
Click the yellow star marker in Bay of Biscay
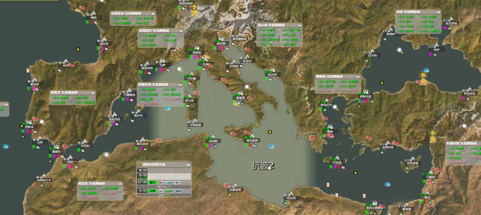click(78, 49)
